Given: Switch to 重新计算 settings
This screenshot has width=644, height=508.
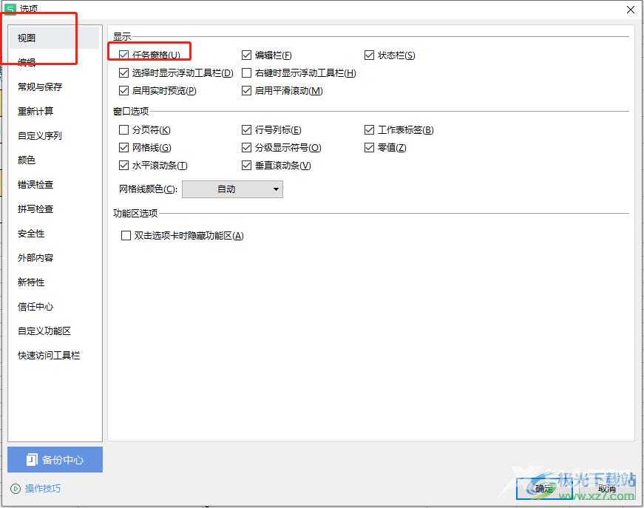Looking at the screenshot, I should click(x=54, y=111).
